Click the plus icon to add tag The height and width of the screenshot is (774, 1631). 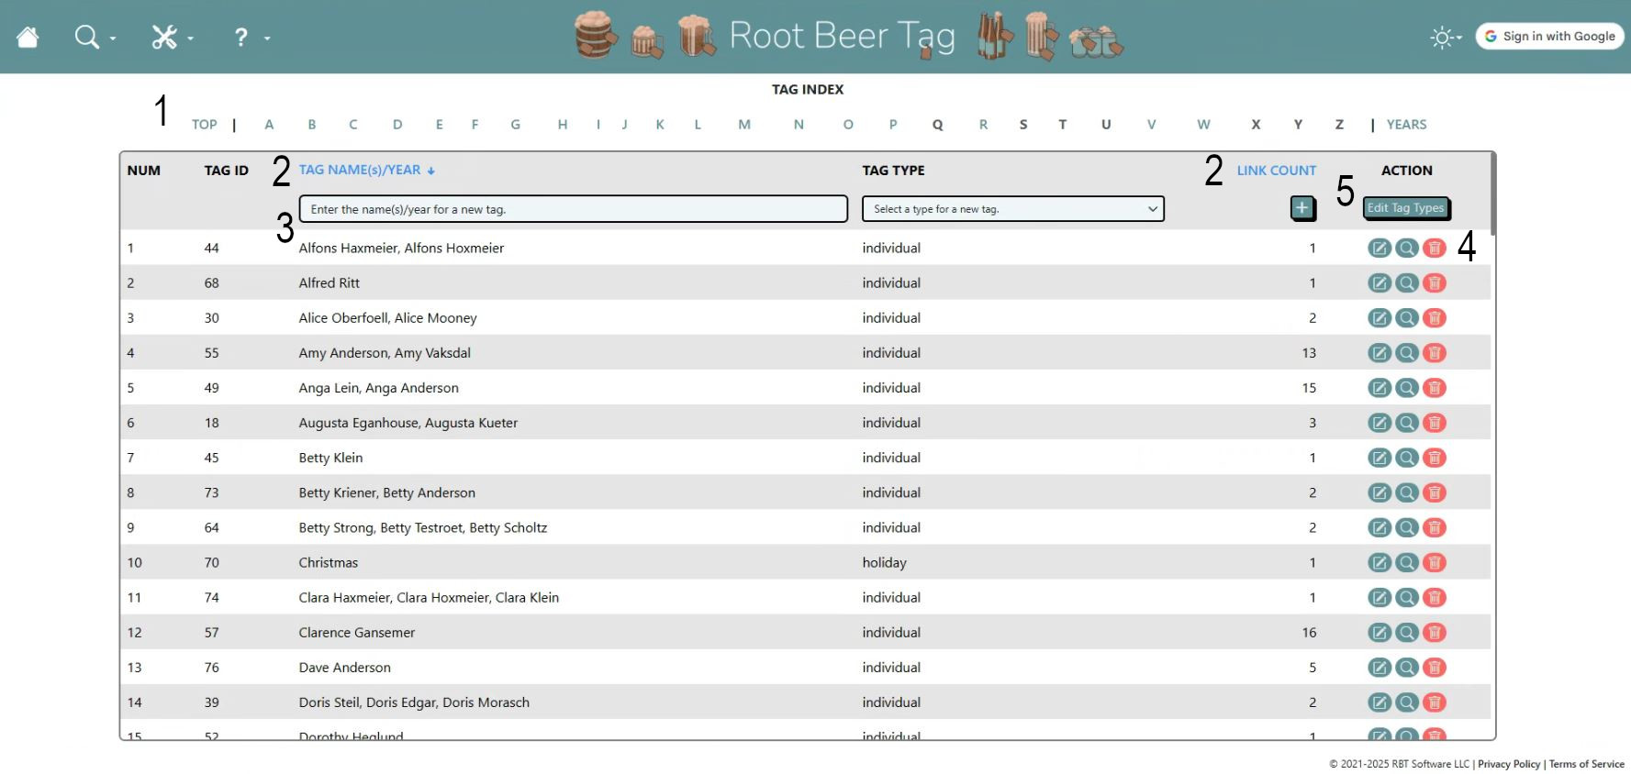point(1301,208)
